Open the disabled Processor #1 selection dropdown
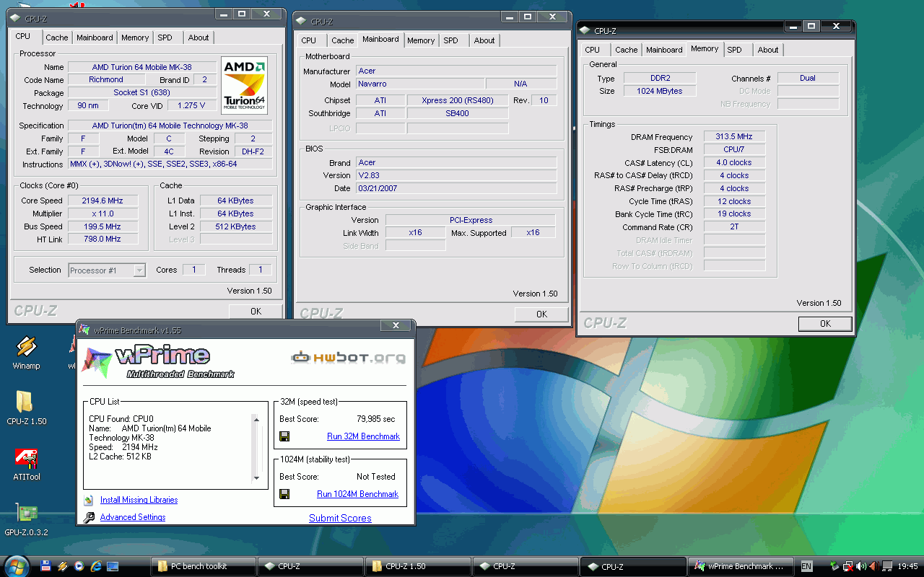 pyautogui.click(x=107, y=270)
